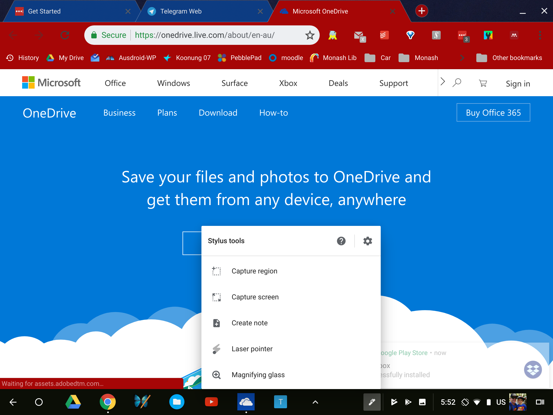Open OneDrive Plans page
Image resolution: width=553 pixels, height=415 pixels.
[167, 113]
